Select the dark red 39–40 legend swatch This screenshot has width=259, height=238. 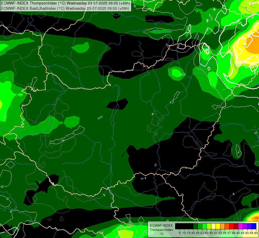pos(236,226)
